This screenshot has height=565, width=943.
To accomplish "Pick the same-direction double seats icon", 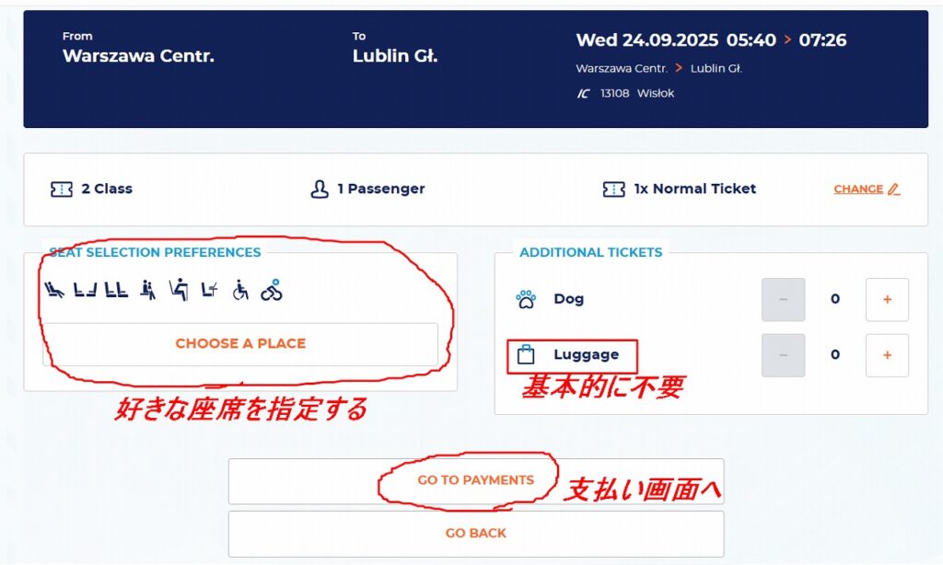I will (x=116, y=291).
